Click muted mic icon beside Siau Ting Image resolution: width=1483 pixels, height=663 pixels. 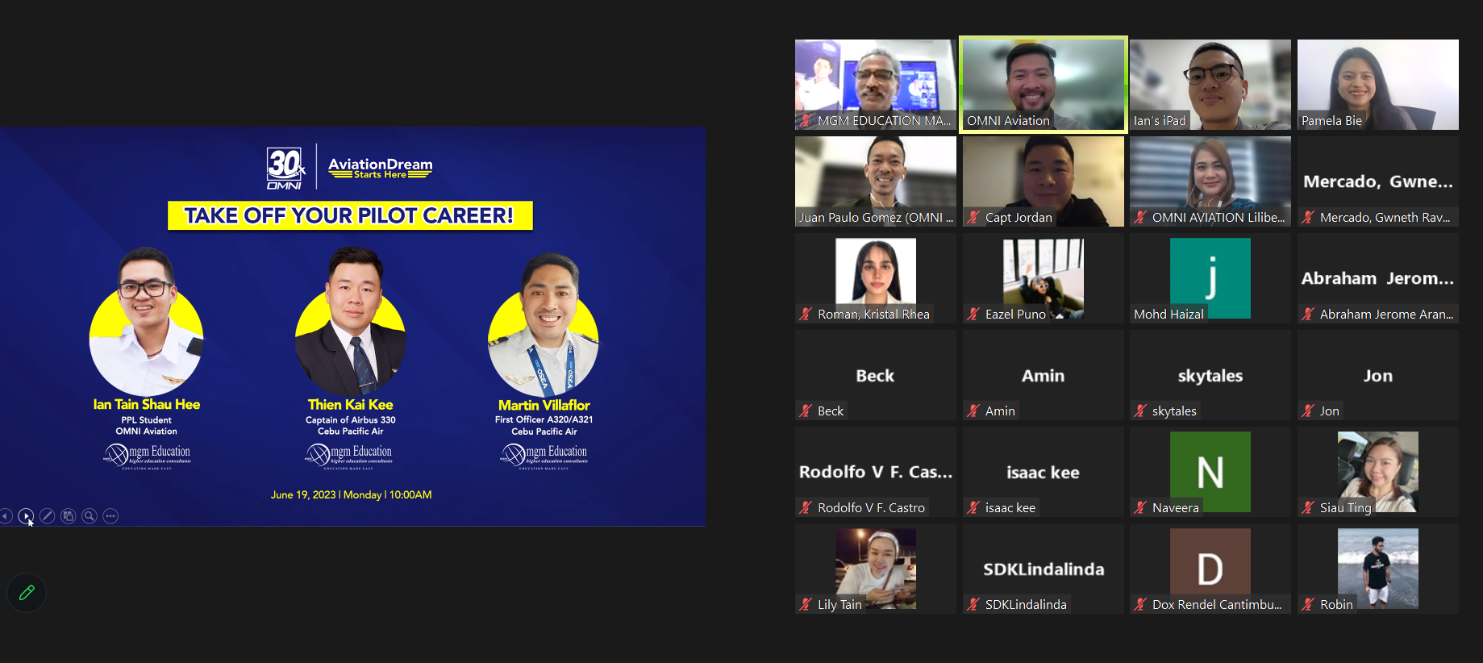click(x=1308, y=508)
